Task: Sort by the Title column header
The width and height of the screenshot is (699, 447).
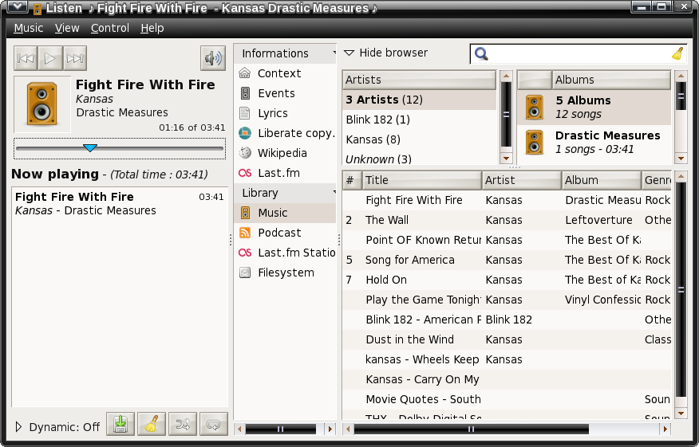Action: 422,180
